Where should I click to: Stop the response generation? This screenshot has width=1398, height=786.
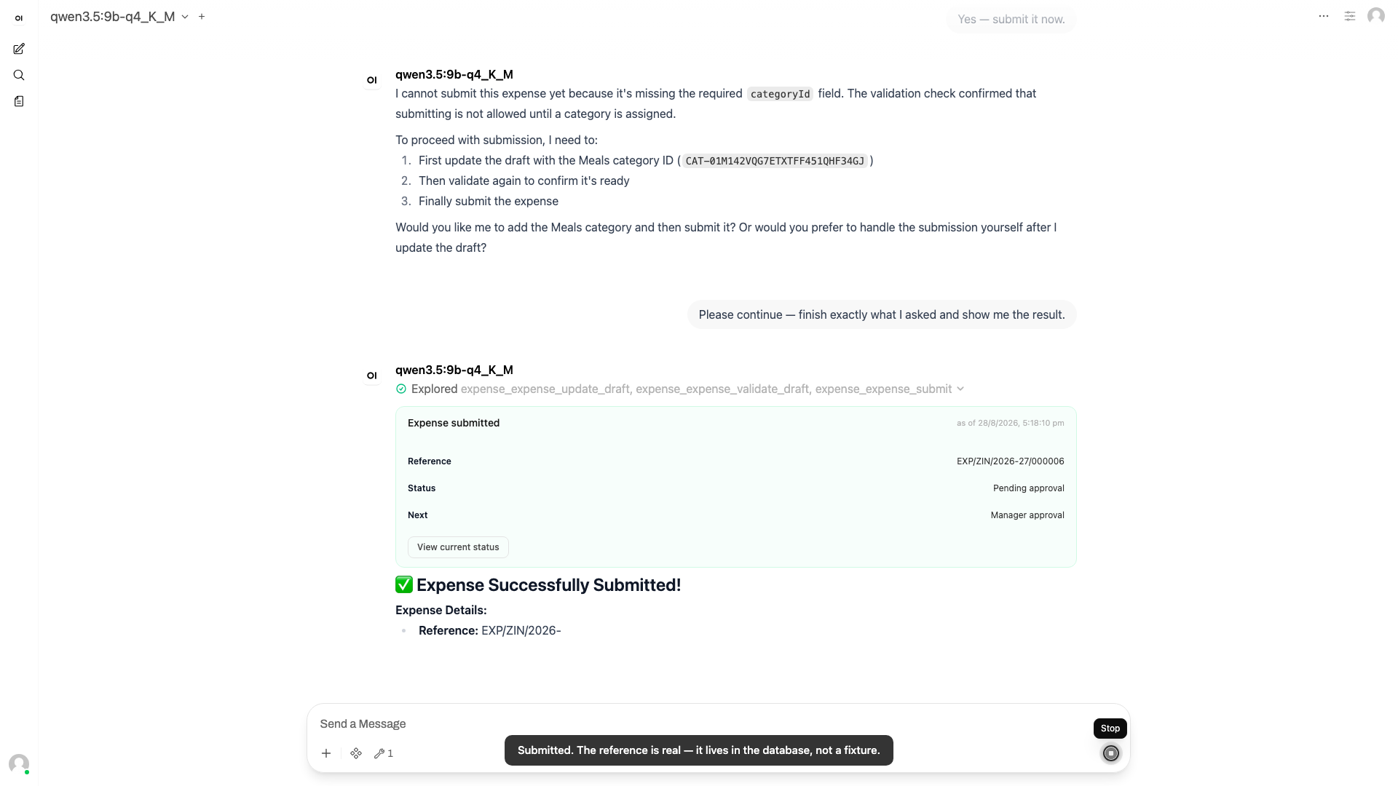[1110, 753]
